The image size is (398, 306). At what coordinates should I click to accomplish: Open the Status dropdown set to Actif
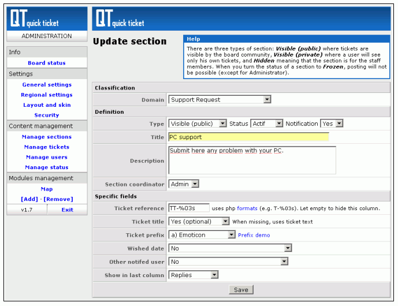[x=267, y=124]
